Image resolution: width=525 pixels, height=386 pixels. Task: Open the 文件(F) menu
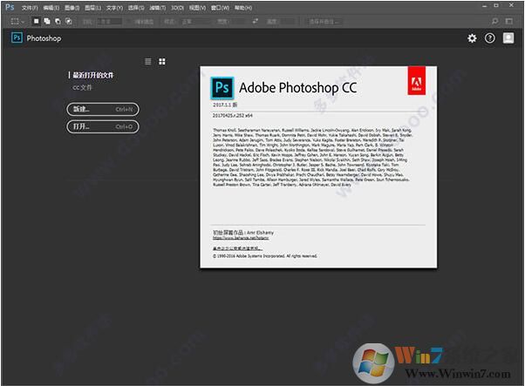point(30,6)
